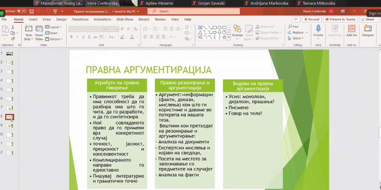Open the Add-ins gallery
The height and width of the screenshot is (190, 381).
352,30
